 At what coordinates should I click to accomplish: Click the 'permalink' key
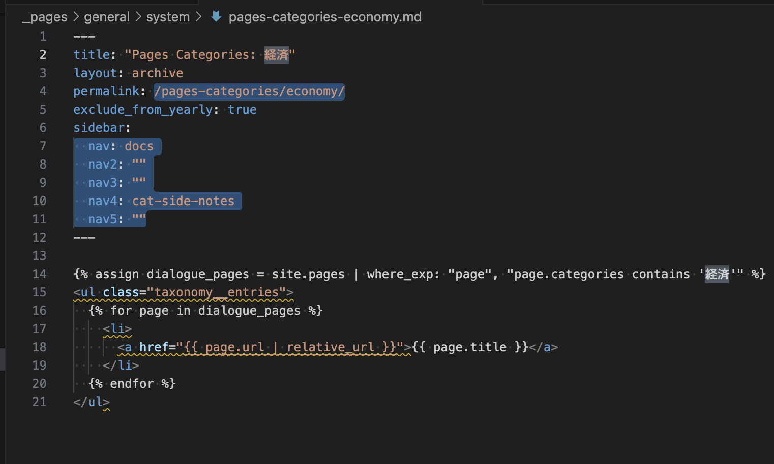pyautogui.click(x=106, y=91)
